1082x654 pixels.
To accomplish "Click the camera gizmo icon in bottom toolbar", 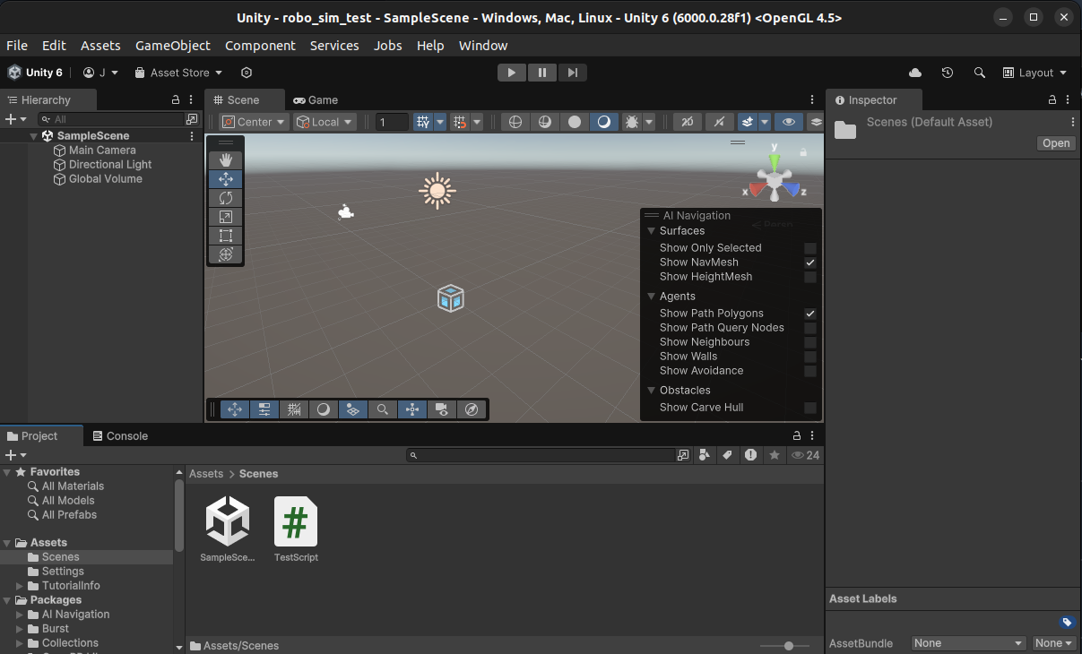I will 441,409.
